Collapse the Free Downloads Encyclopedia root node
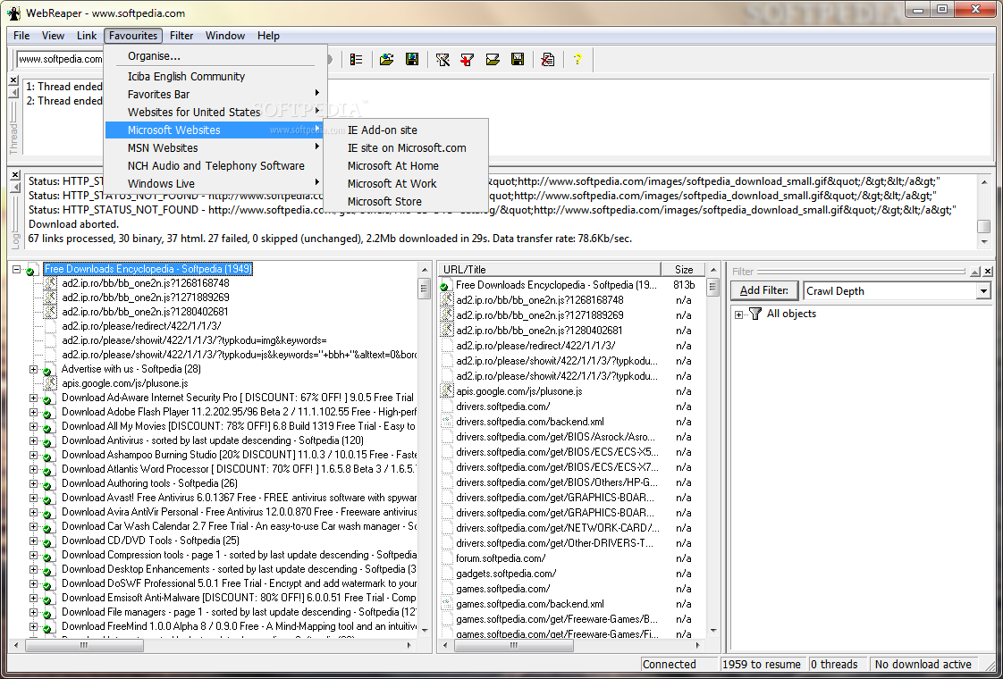1003x679 pixels. (x=17, y=269)
